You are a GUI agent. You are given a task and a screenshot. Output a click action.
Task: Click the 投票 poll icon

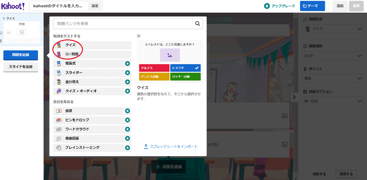point(59,111)
